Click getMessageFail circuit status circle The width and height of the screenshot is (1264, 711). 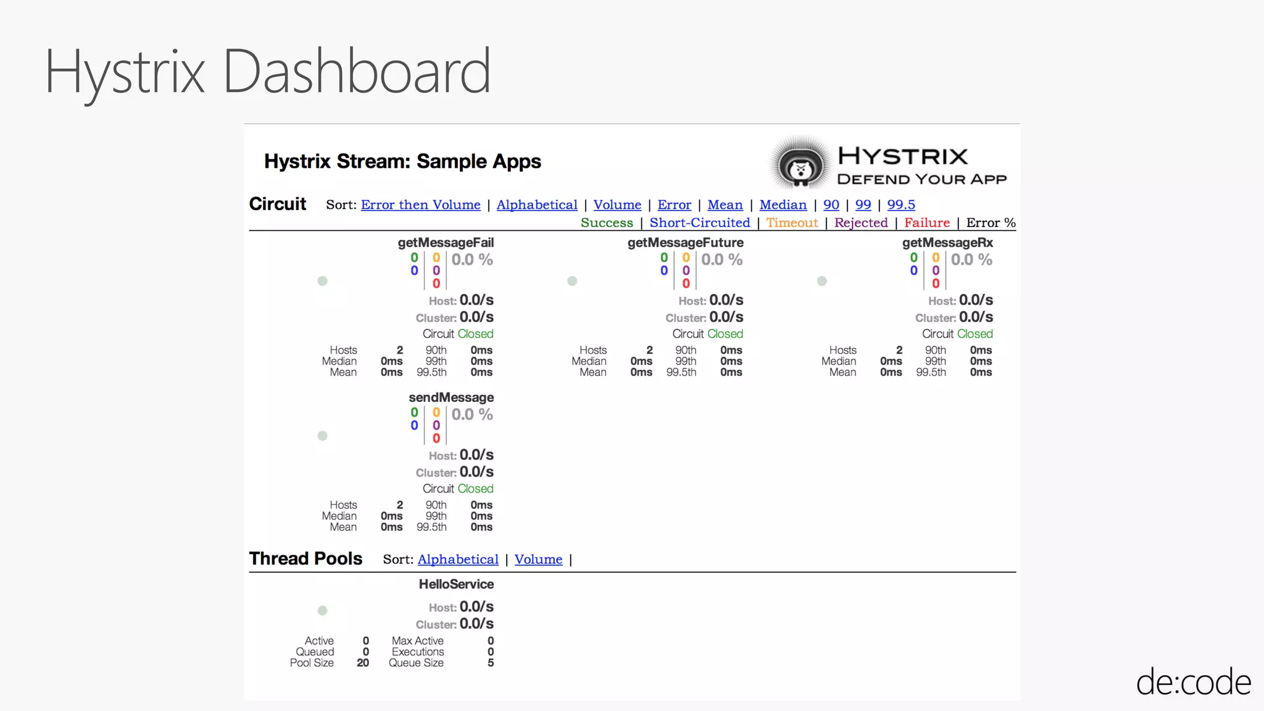pyautogui.click(x=322, y=281)
